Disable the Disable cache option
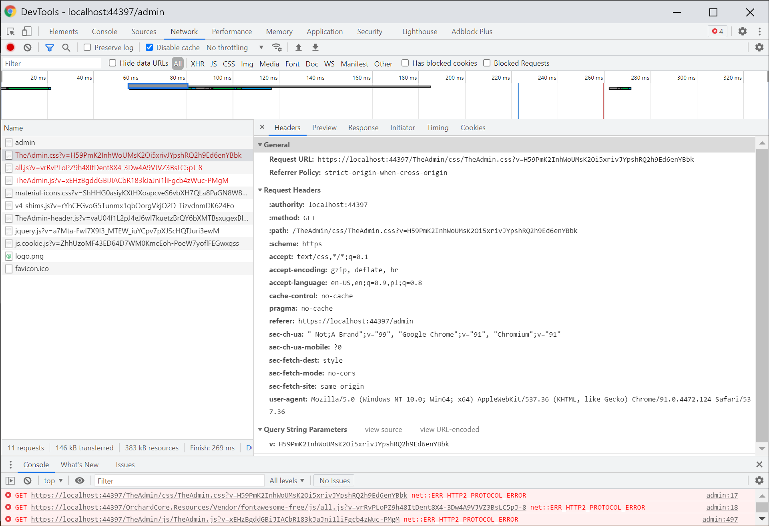This screenshot has width=769, height=526. tap(149, 47)
